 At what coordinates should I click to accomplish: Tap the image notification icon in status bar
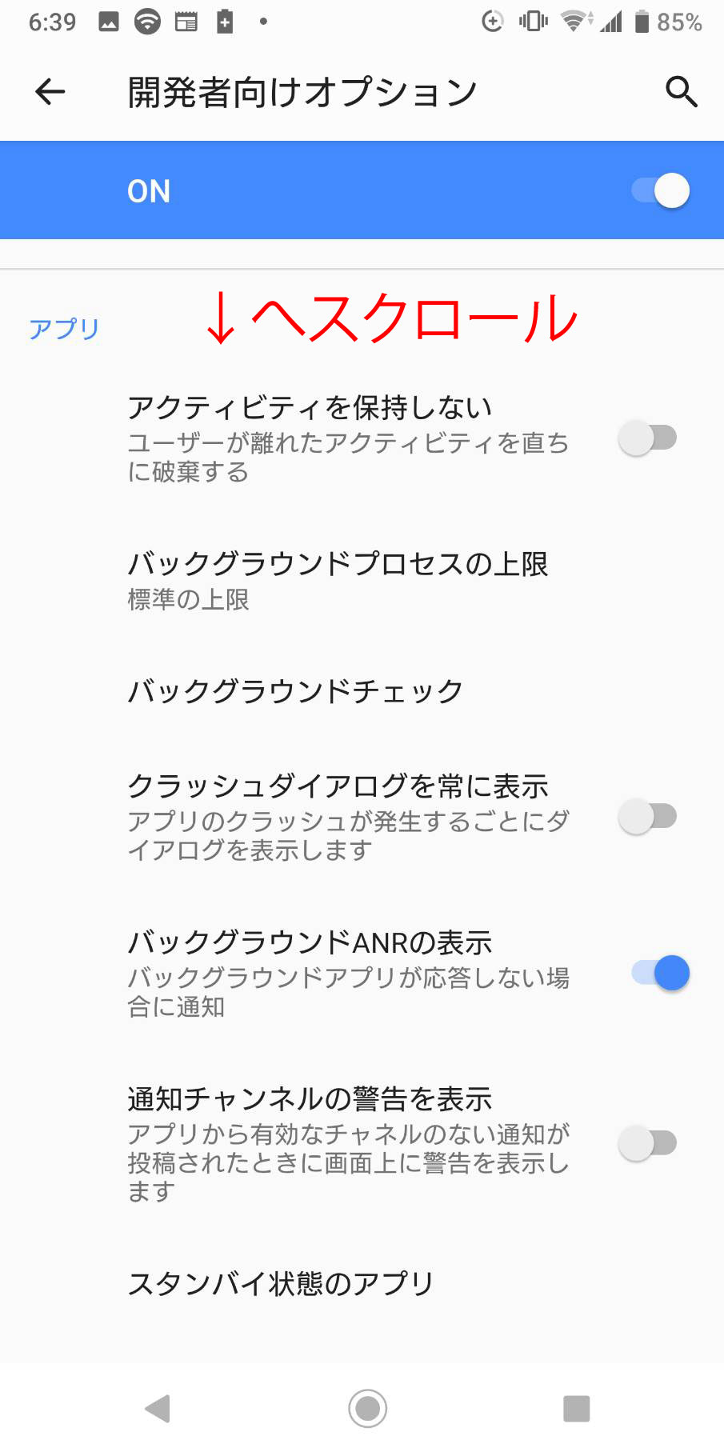[x=109, y=22]
